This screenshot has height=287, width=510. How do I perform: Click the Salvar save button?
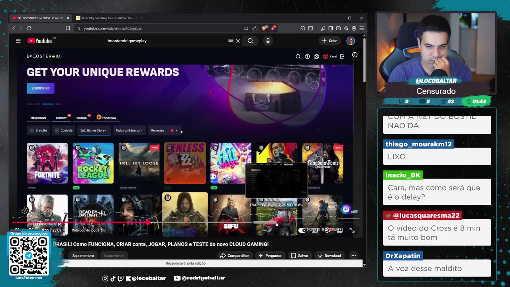pos(299,256)
